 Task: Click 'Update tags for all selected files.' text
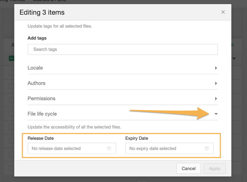click(x=60, y=26)
